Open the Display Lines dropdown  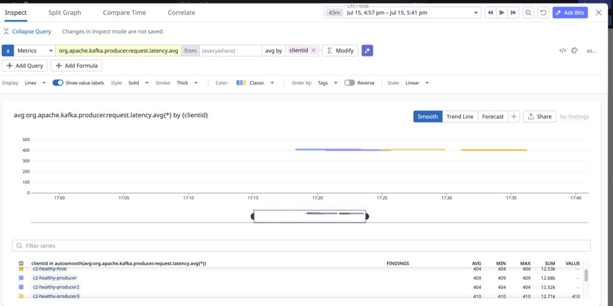pos(35,82)
